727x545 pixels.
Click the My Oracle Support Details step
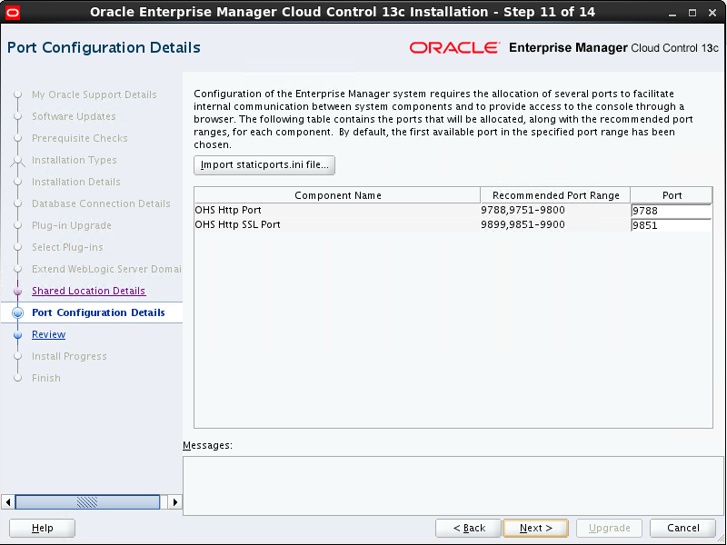[95, 94]
